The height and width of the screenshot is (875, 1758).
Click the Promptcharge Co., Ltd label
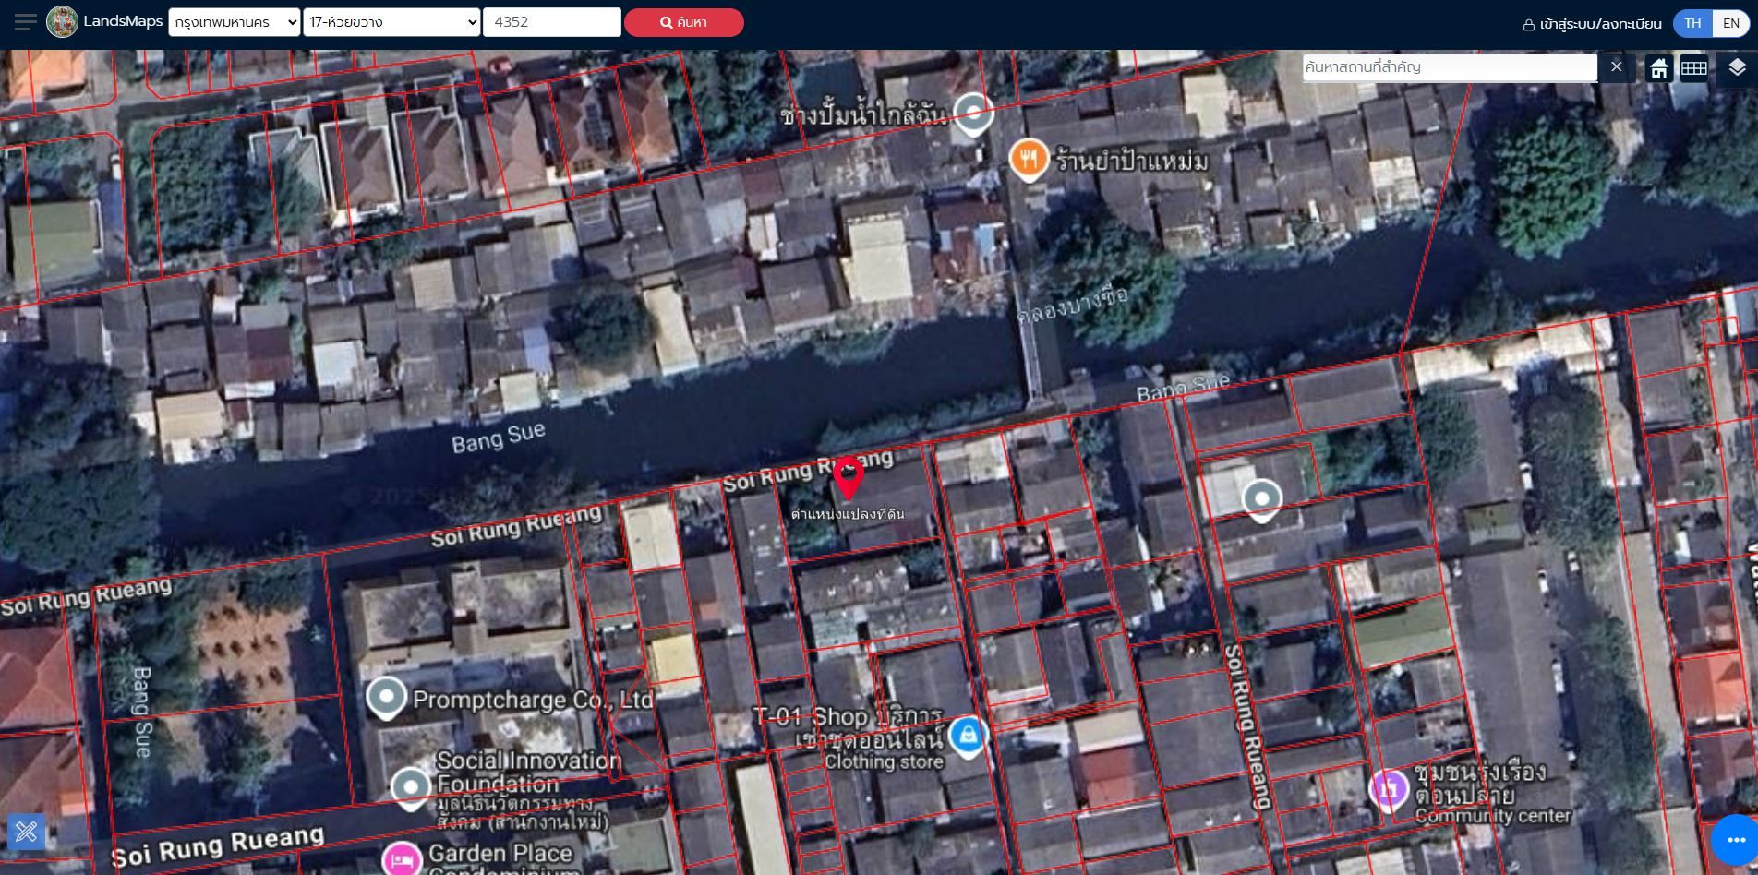[x=533, y=700]
